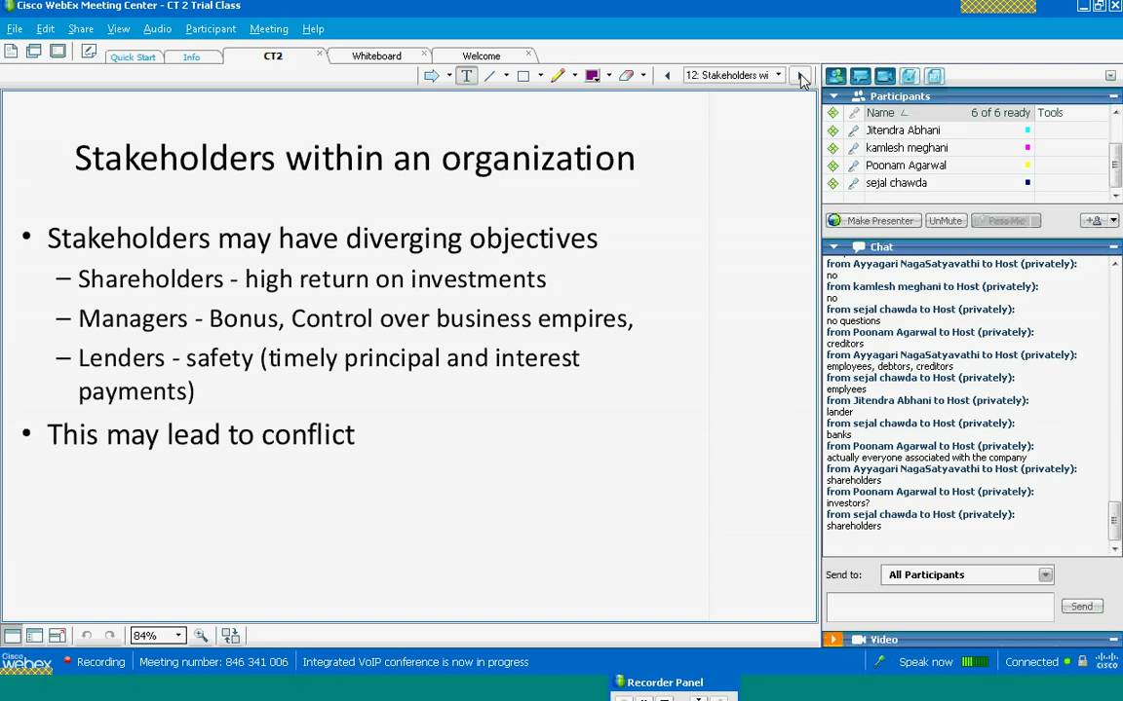The width and height of the screenshot is (1123, 701).
Task: Click the Make Presenter button
Action: pos(873,220)
